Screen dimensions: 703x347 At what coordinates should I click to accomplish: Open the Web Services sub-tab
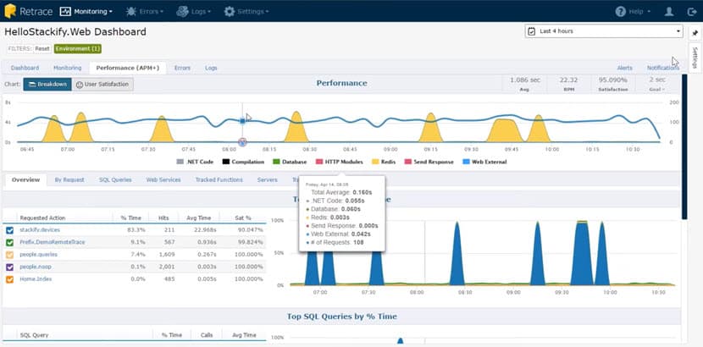(163, 180)
